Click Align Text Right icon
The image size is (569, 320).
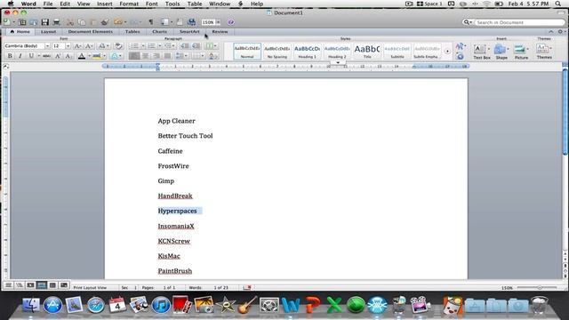coord(156,56)
